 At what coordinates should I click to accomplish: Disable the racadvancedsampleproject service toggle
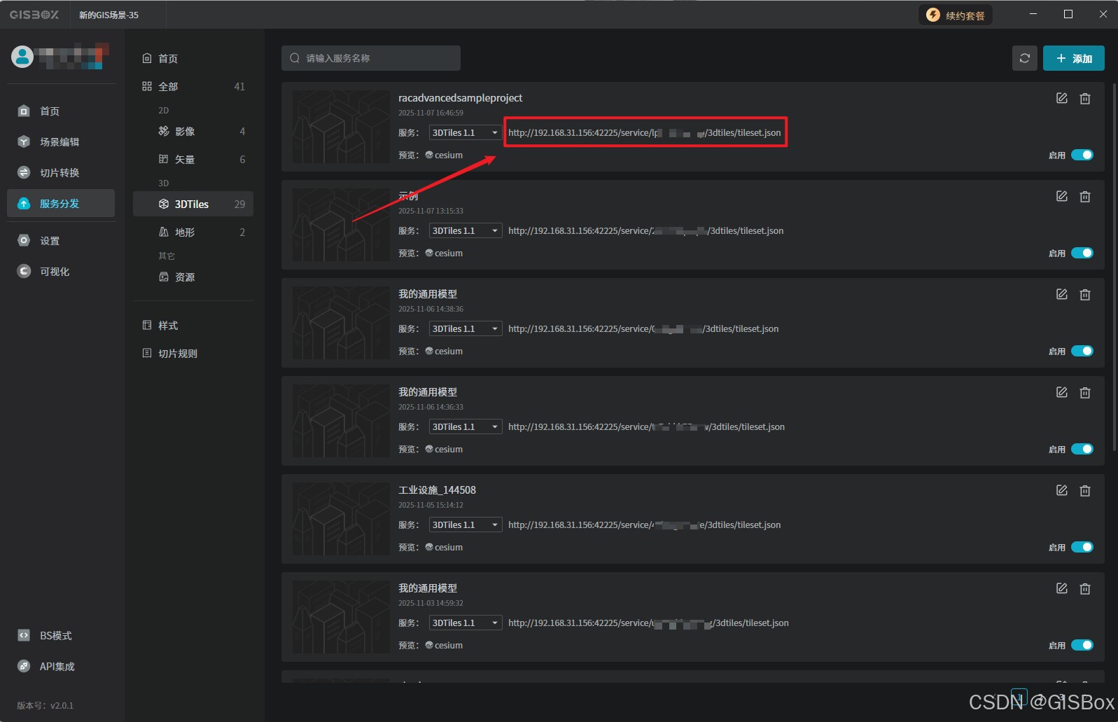tap(1082, 155)
